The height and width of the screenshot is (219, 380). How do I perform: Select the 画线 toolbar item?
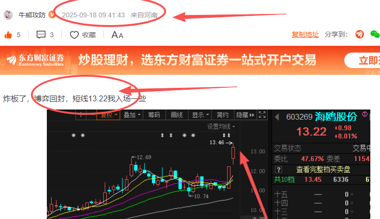click(x=177, y=115)
